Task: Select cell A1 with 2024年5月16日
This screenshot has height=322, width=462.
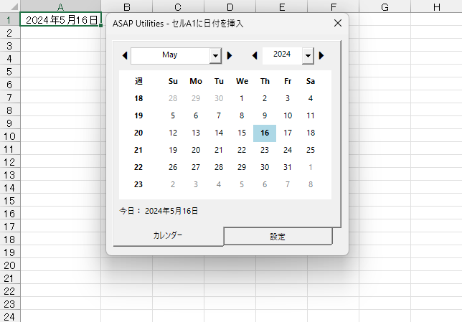Action: click(x=61, y=19)
